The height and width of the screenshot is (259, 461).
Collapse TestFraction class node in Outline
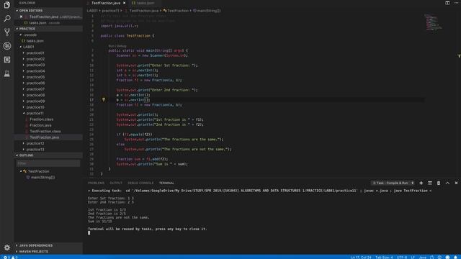click(x=21, y=171)
